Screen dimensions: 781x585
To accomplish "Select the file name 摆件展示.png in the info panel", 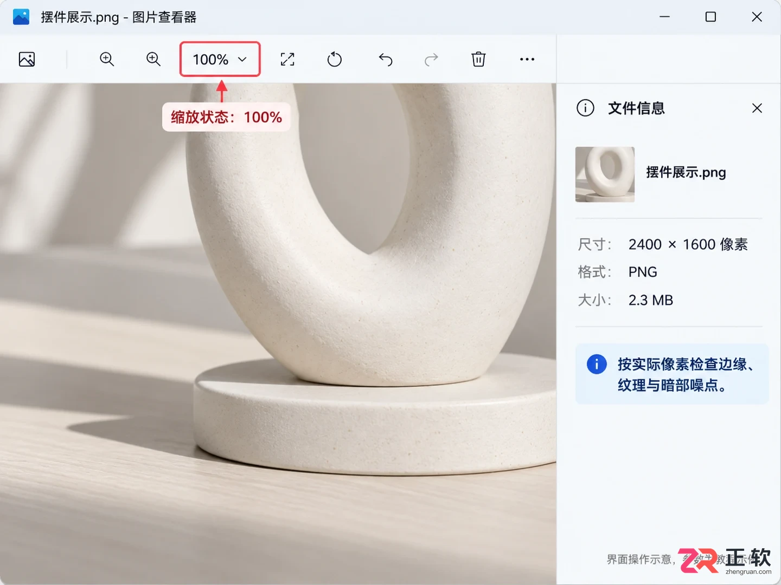I will click(686, 173).
